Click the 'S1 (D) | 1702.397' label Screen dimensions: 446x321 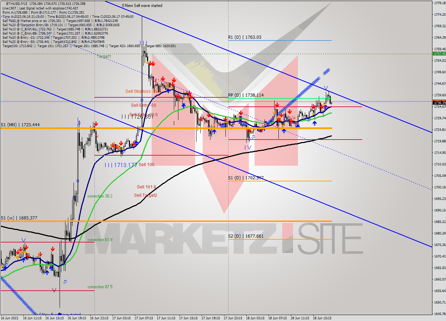click(246, 178)
